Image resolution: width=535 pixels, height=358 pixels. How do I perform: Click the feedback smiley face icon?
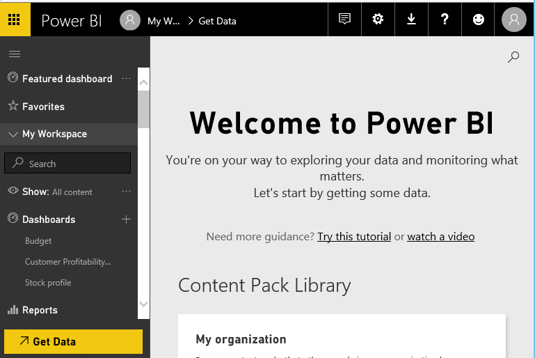click(x=479, y=19)
